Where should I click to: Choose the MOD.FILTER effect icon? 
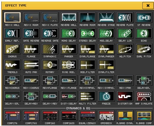88,65
